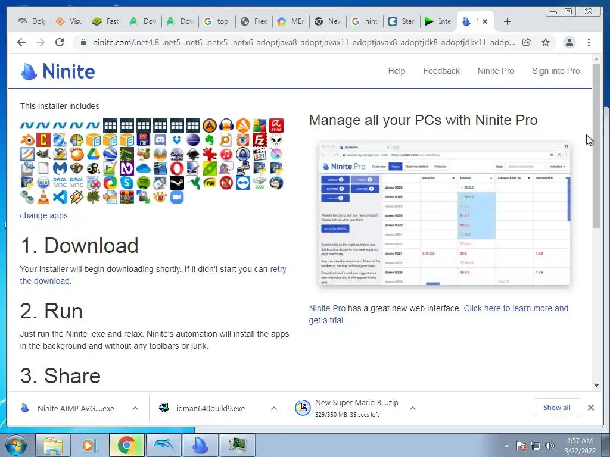Click the Avast antivirus icon
Image resolution: width=610 pixels, height=457 pixels.
(243, 126)
